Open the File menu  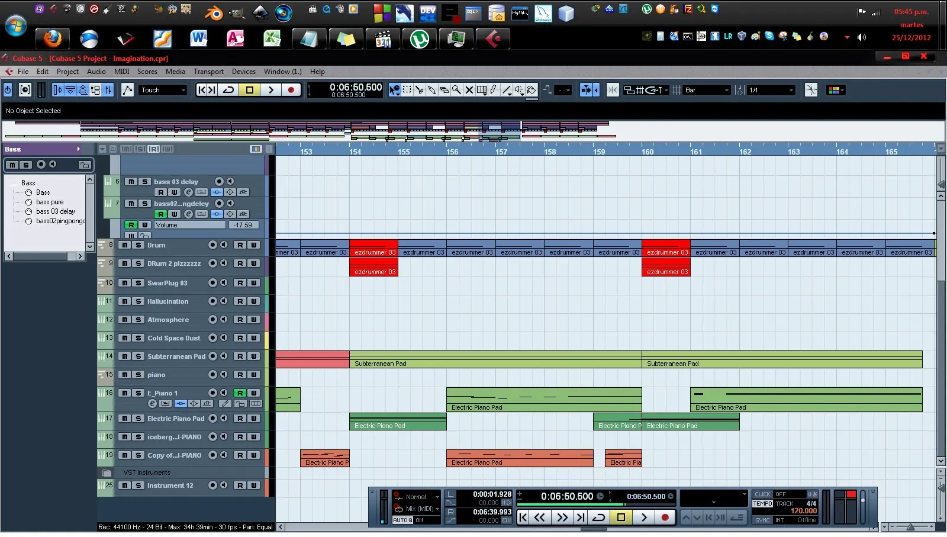(x=23, y=72)
